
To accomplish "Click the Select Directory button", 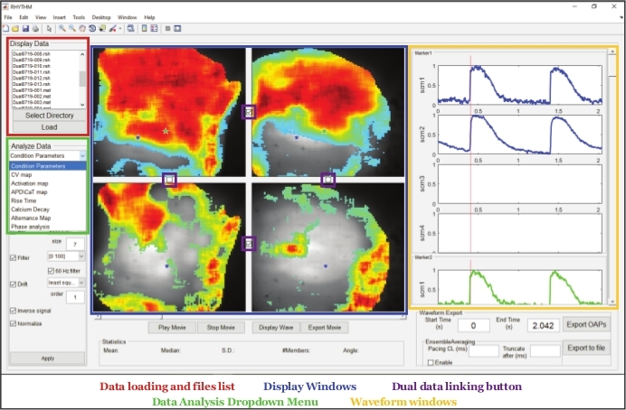I will pyautogui.click(x=50, y=116).
